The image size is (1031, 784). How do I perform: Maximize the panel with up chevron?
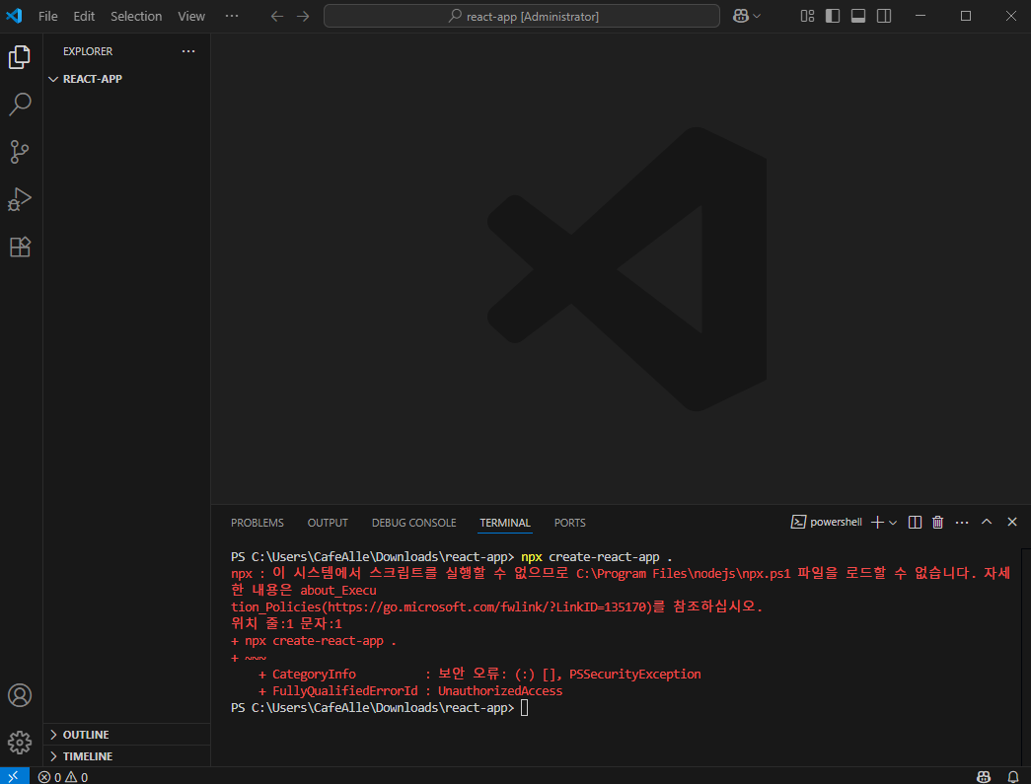coord(987,522)
